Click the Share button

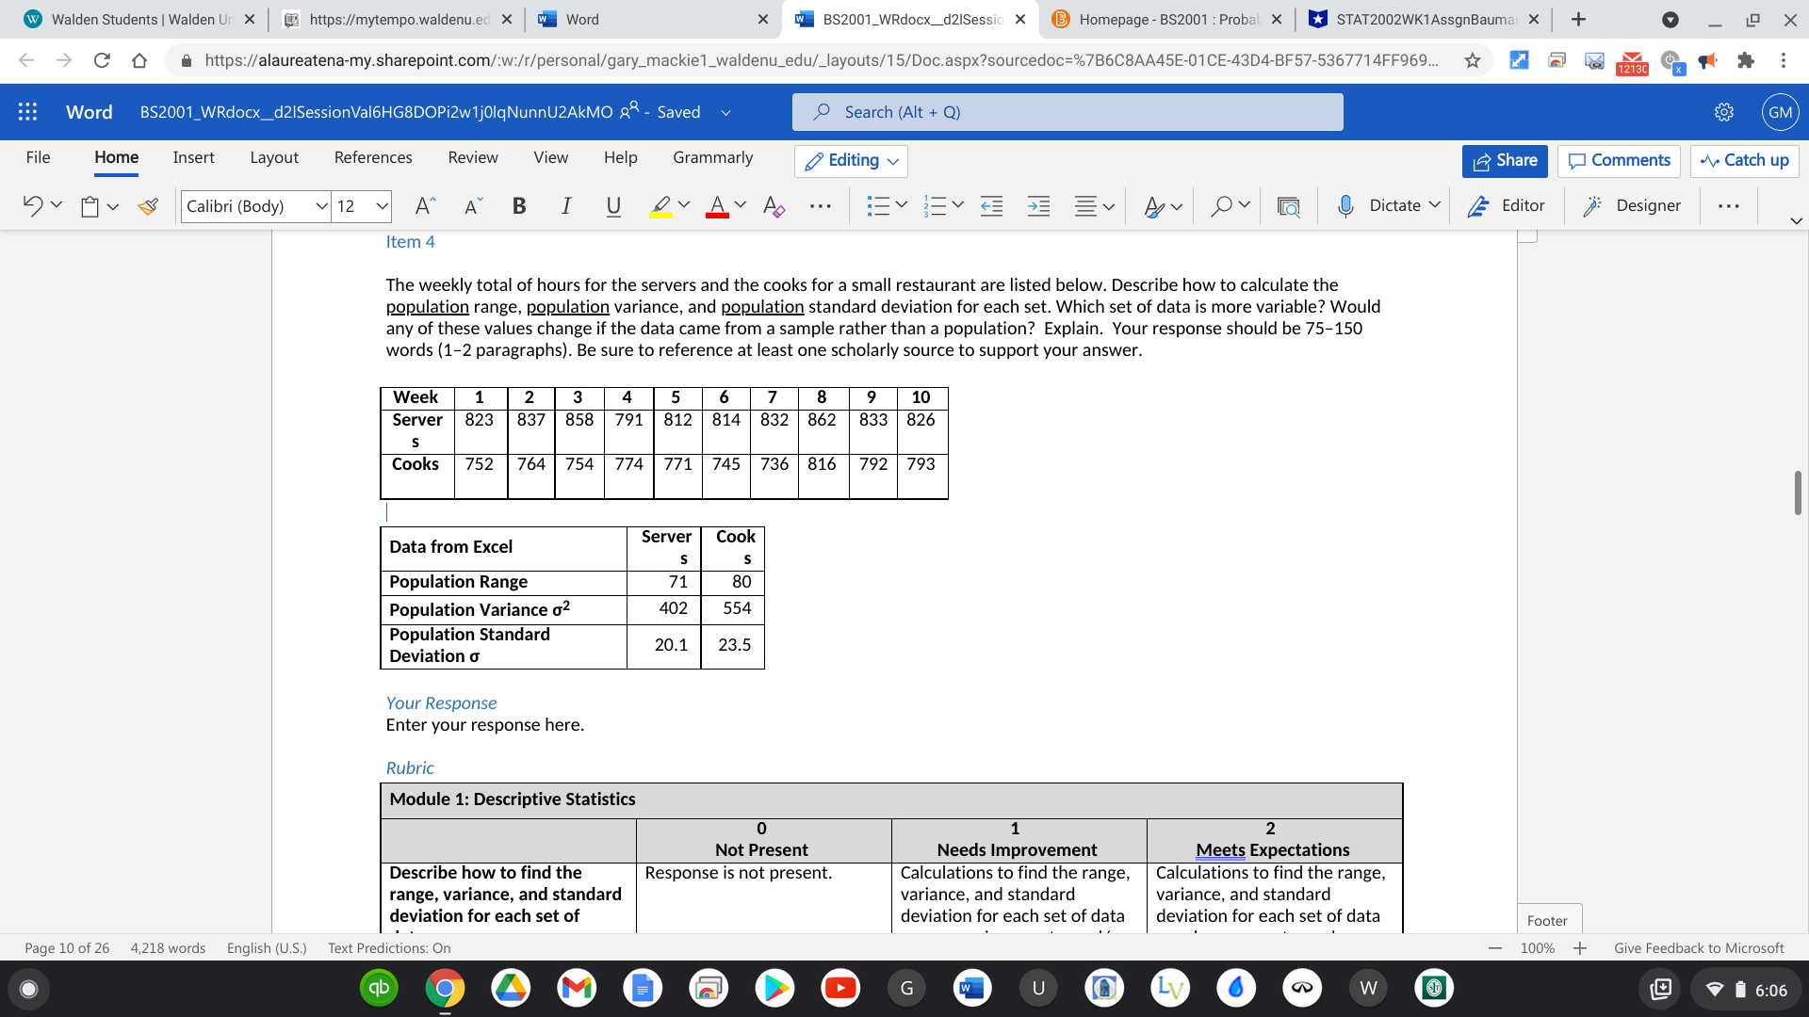click(1505, 160)
